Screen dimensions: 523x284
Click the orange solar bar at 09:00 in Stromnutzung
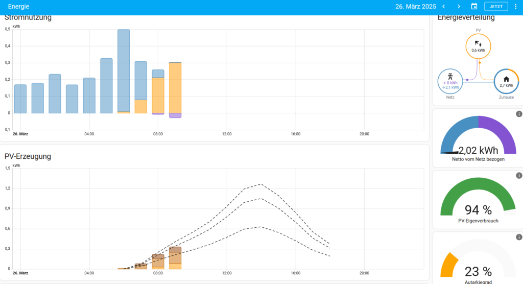point(175,87)
